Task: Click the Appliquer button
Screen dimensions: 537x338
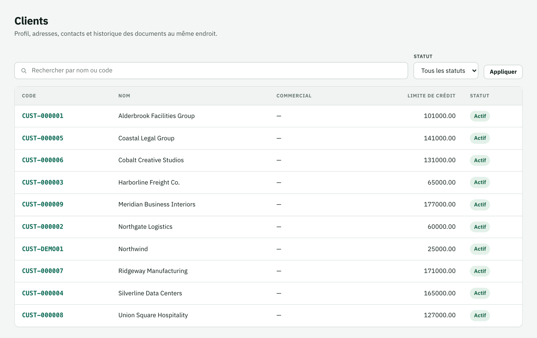Action: [x=503, y=72]
